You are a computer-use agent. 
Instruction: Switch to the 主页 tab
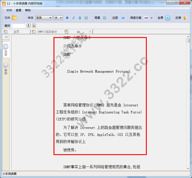(x=16, y=32)
